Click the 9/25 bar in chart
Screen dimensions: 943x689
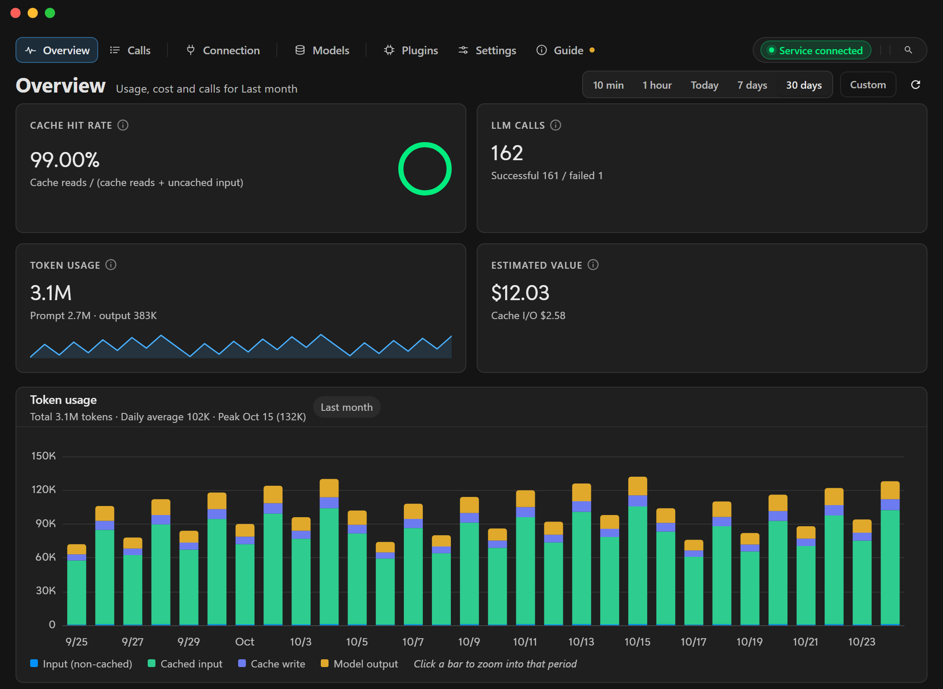77,585
